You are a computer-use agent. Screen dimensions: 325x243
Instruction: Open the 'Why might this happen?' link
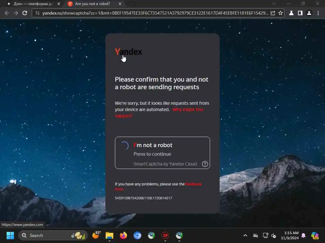tap(159, 113)
